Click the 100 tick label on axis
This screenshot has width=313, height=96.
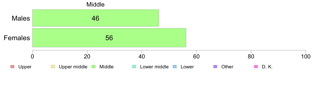coord(306,56)
